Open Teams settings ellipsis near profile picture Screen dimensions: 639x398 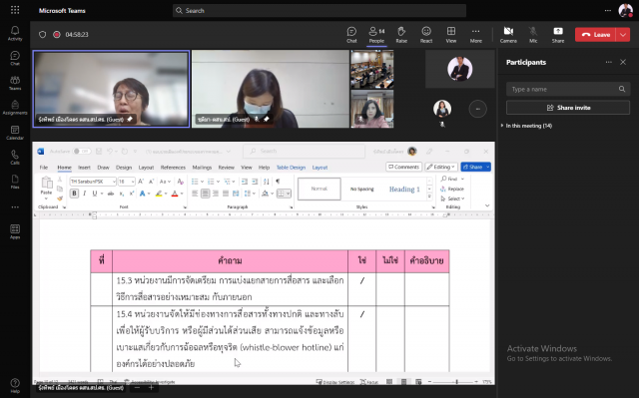click(608, 11)
